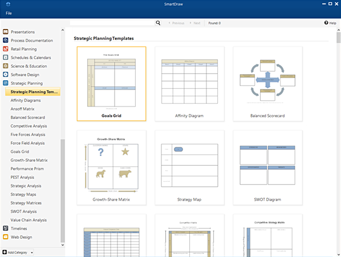Click the Science & Education icon
The height and width of the screenshot is (257, 341).
(6, 66)
